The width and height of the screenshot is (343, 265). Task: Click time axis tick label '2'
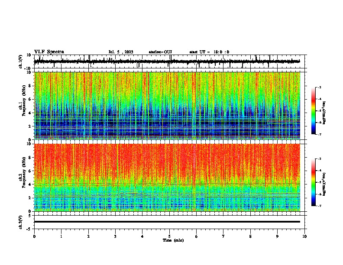point(88,236)
